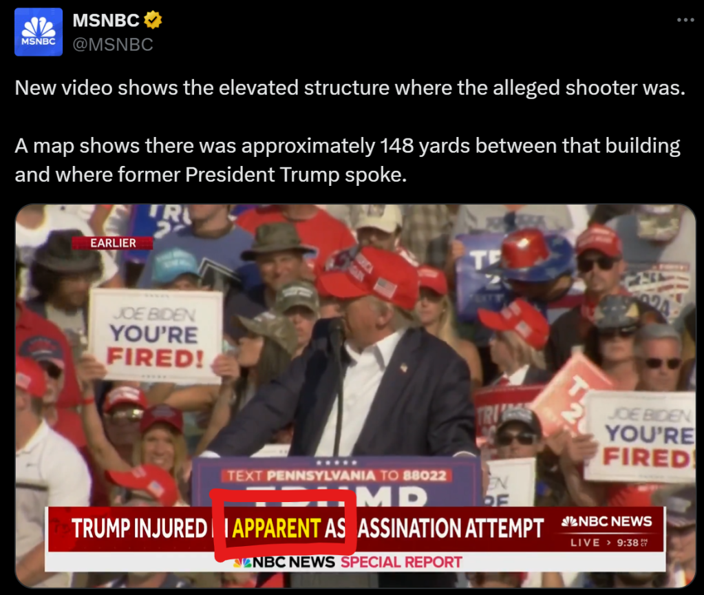The width and height of the screenshot is (704, 595).
Task: Click the NBC NEWS peacock logo in the chyron
Action: 606,521
